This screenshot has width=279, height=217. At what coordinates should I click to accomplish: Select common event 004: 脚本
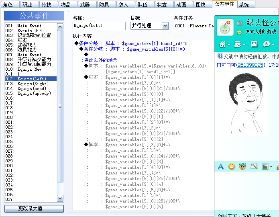coord(31,40)
